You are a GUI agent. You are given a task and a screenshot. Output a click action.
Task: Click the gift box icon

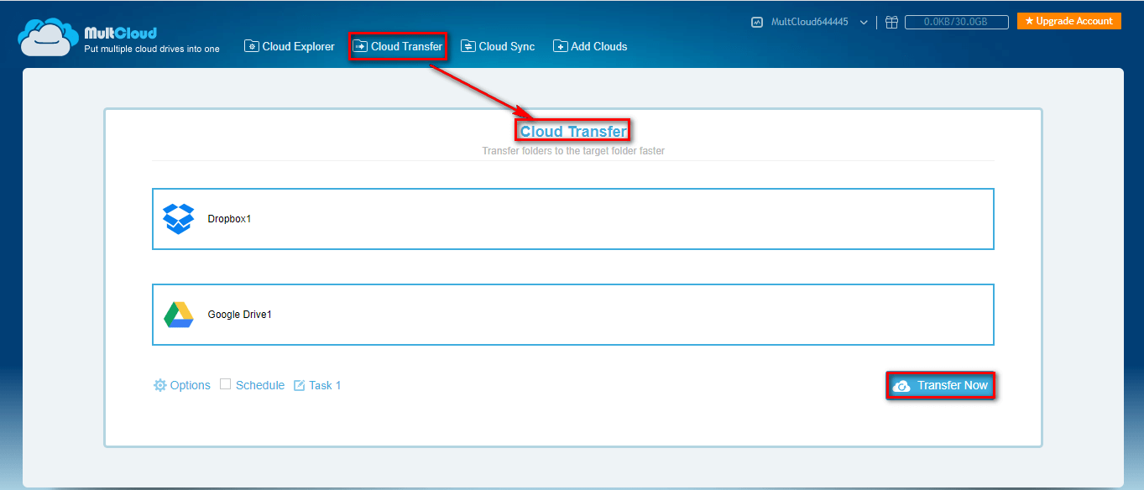pyautogui.click(x=891, y=23)
